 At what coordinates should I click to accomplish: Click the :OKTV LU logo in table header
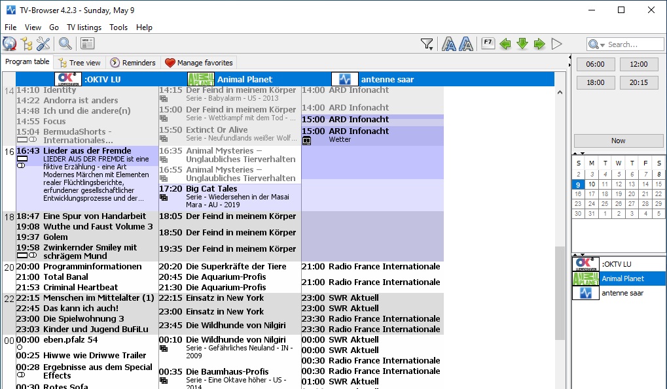68,79
